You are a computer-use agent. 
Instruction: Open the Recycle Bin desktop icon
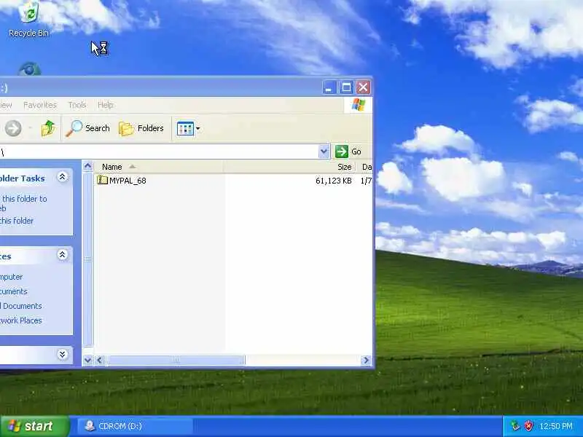click(28, 19)
